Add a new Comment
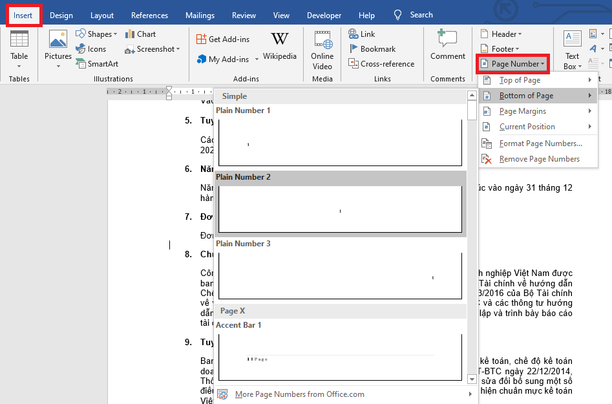 (x=447, y=45)
